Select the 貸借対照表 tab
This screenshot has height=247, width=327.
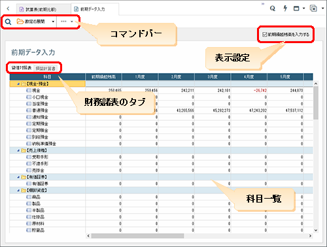coord(22,68)
